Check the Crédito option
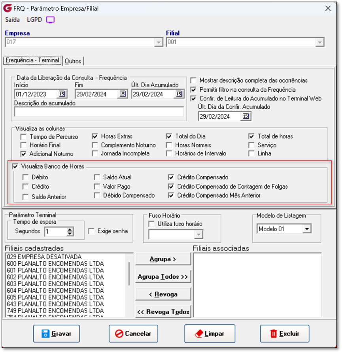The height and width of the screenshot is (353, 342). point(26,187)
